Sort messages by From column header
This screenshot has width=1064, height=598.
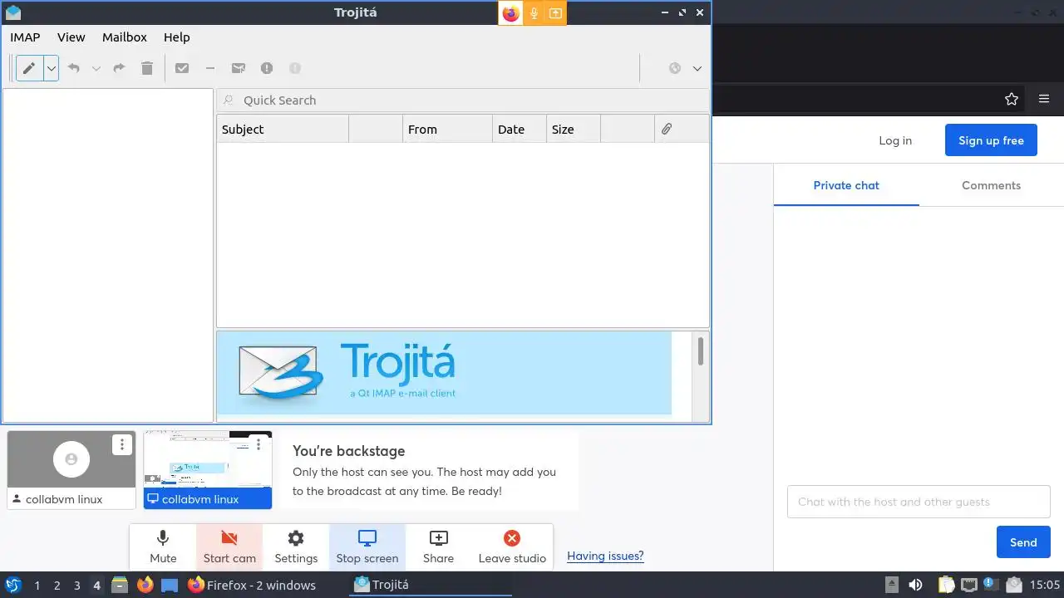point(447,129)
